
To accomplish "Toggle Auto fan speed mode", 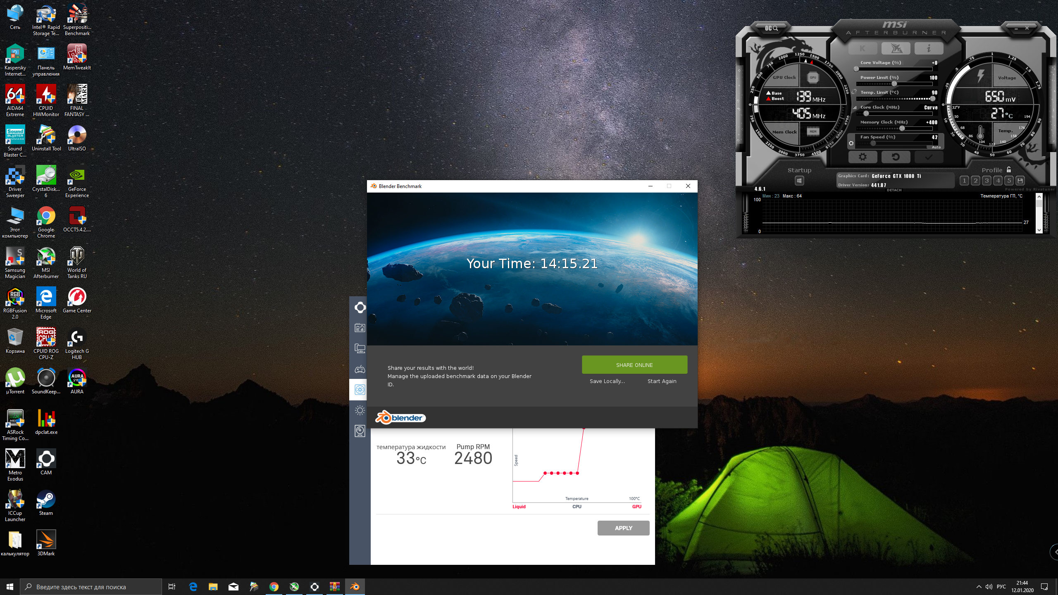I will point(936,147).
